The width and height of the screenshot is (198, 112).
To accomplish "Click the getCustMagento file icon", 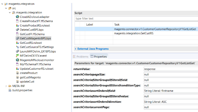I will 18,77.
